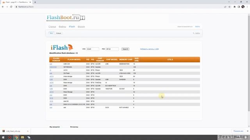Close the iFlash browser tab
The image size is (250, 140).
tap(30, 2)
